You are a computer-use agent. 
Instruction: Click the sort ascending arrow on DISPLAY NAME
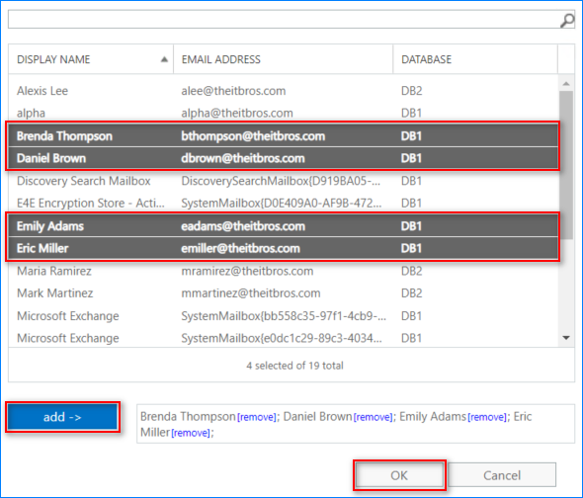(x=164, y=59)
